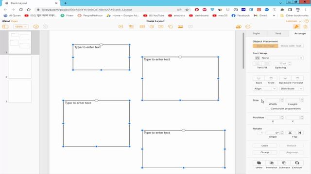Click the Exclude shapes icon
The width and height of the screenshot is (311, 174).
pyautogui.click(x=297, y=163)
